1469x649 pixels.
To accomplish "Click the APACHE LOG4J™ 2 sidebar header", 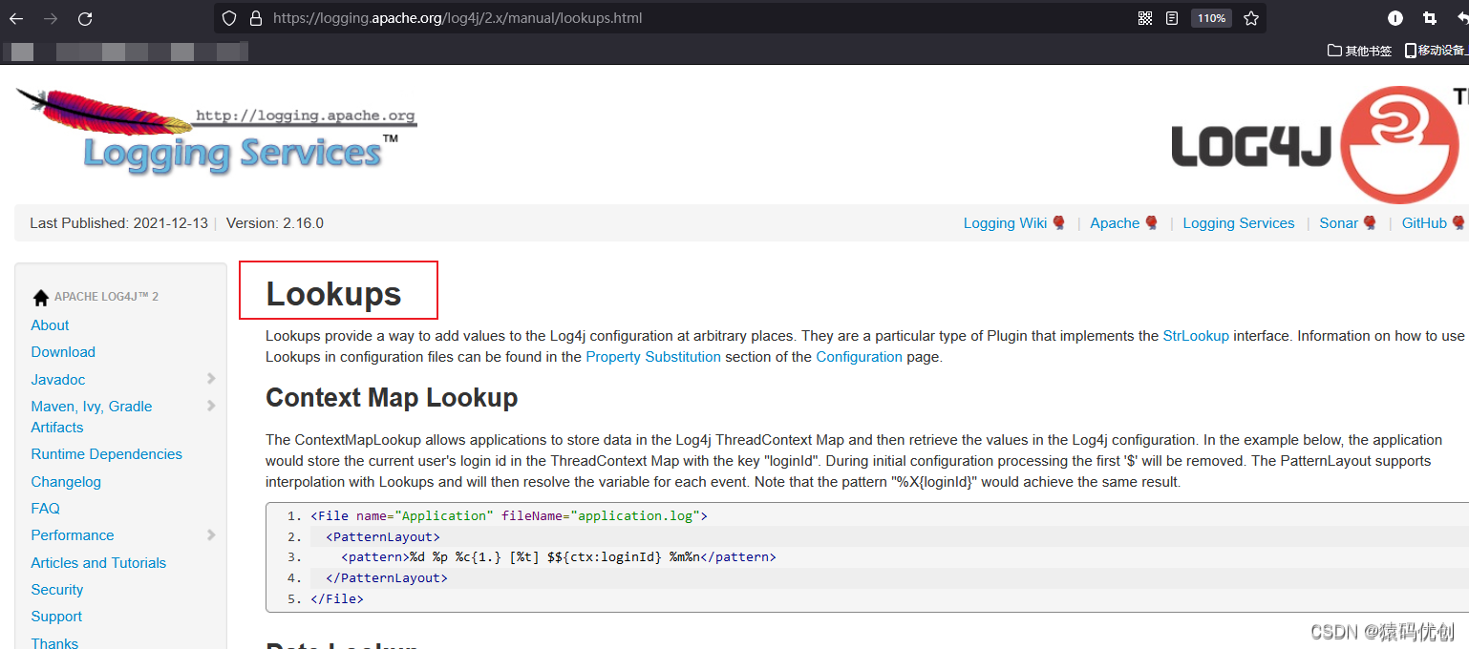I will 106,297.
